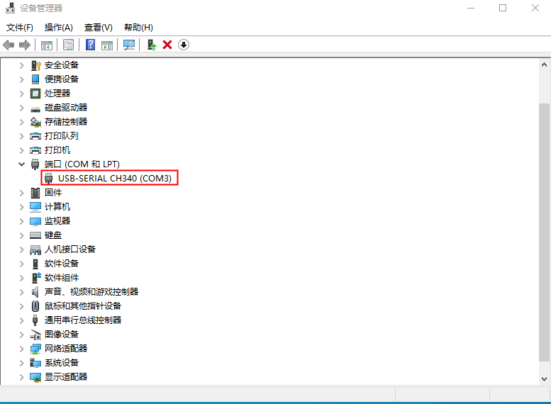Click the back arrow toolbar icon
The image size is (551, 404).
pyautogui.click(x=9, y=45)
